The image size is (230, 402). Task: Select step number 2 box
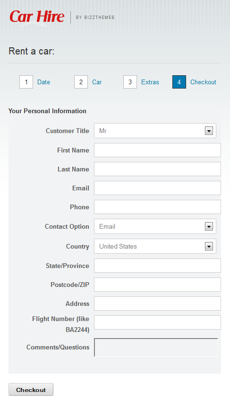pyautogui.click(x=81, y=82)
